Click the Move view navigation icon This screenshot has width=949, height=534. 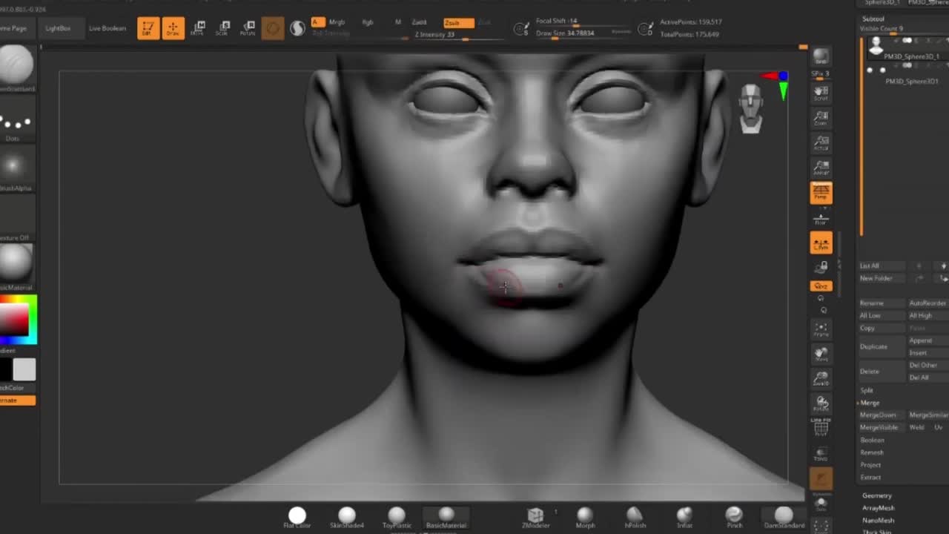coord(821,354)
